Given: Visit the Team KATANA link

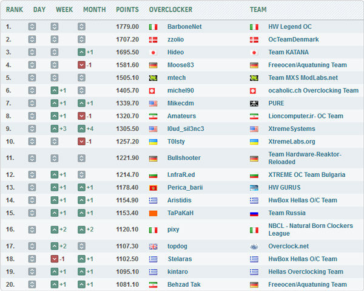Looking at the screenshot, I should (289, 52).
